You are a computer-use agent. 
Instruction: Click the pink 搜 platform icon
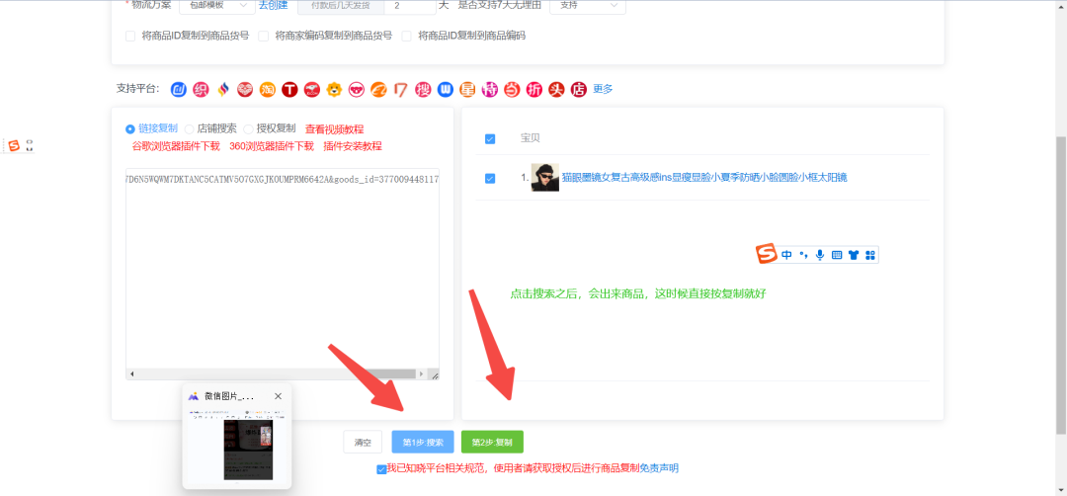(423, 89)
